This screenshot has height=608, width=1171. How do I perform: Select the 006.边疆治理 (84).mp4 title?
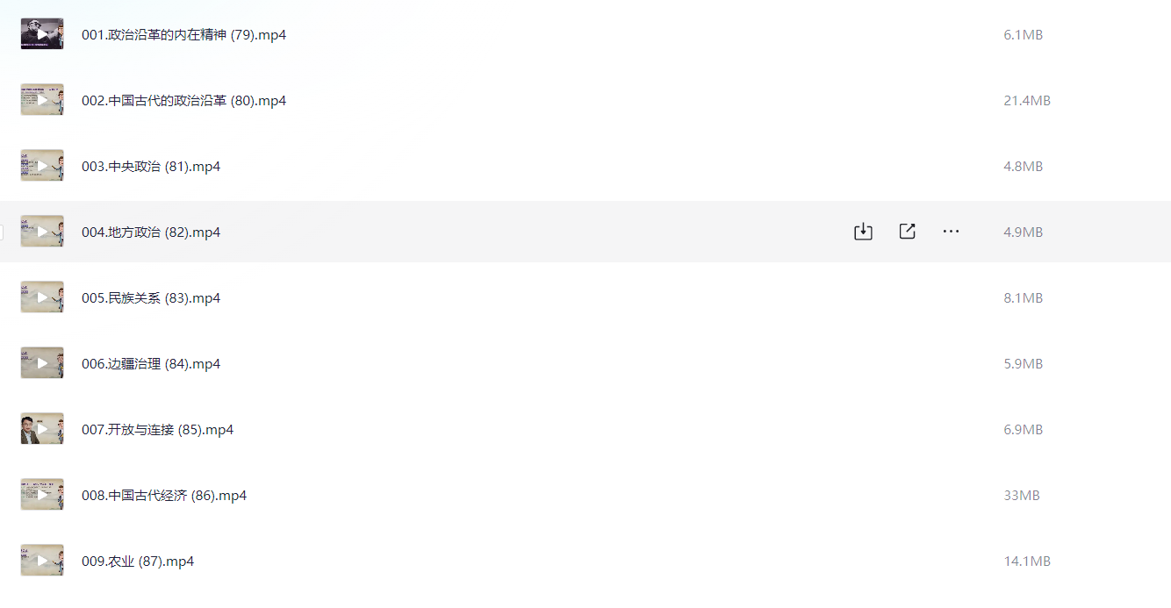click(151, 364)
